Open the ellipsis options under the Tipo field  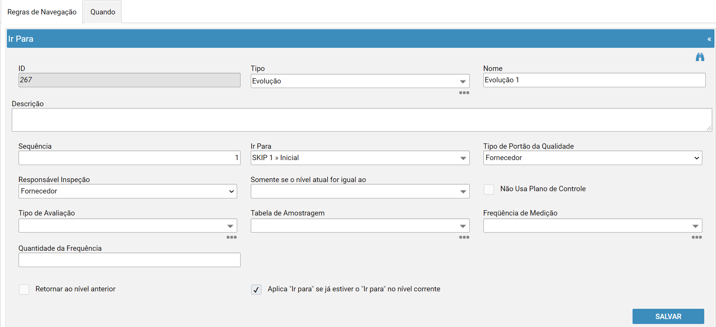click(464, 93)
